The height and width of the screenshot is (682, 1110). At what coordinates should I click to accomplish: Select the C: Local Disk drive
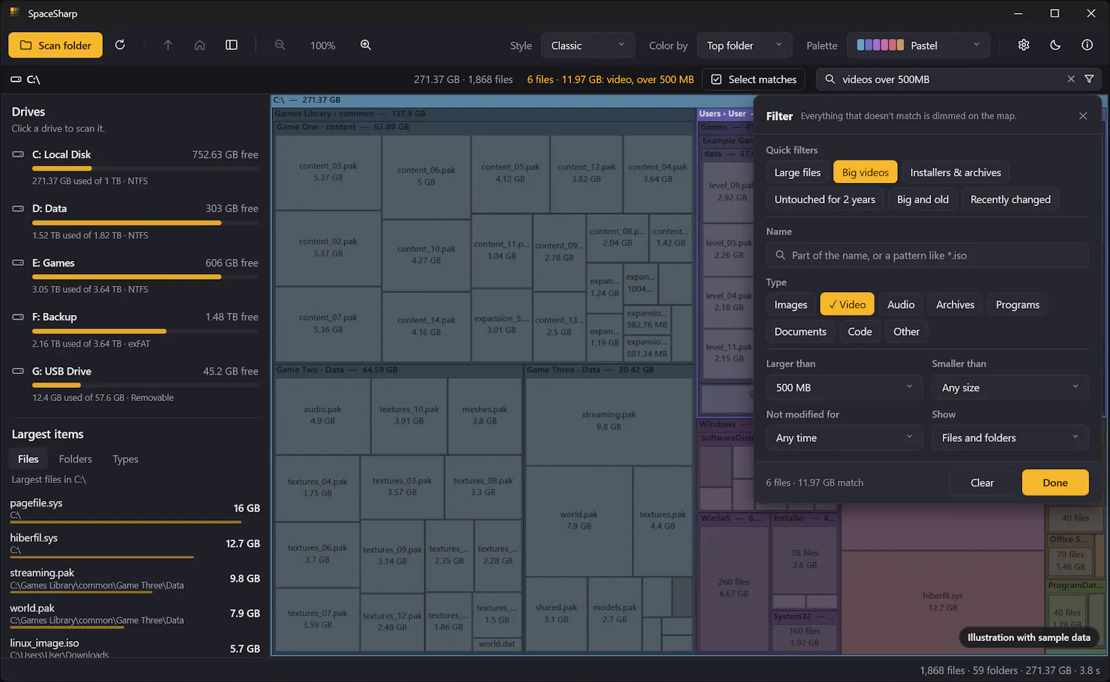click(x=135, y=167)
